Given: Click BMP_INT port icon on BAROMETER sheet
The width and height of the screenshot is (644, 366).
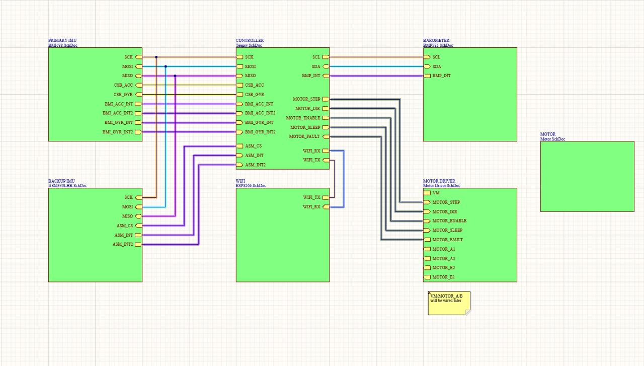Looking at the screenshot, I should 427,76.
